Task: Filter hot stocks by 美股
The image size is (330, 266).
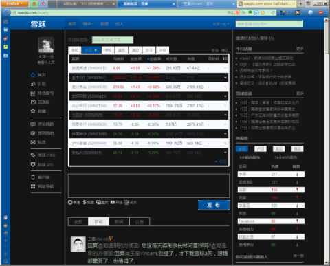Action: click(x=297, y=149)
